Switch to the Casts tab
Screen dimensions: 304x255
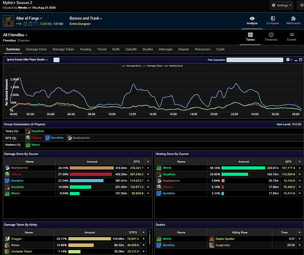coord(220,49)
